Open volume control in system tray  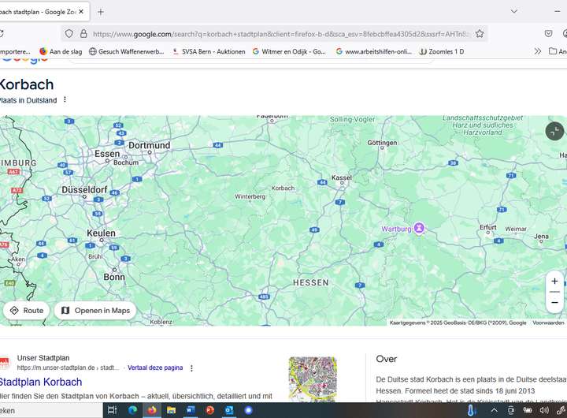544,410
